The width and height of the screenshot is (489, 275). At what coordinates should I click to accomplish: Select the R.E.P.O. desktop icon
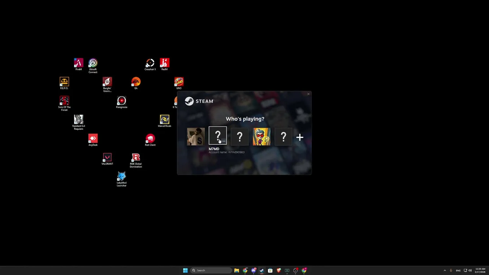pos(64,83)
